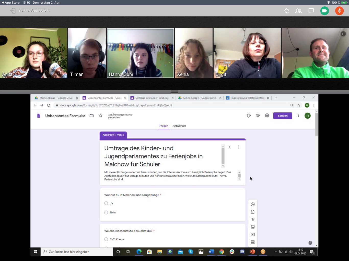Add title and description Tt icon

click(x=253, y=219)
